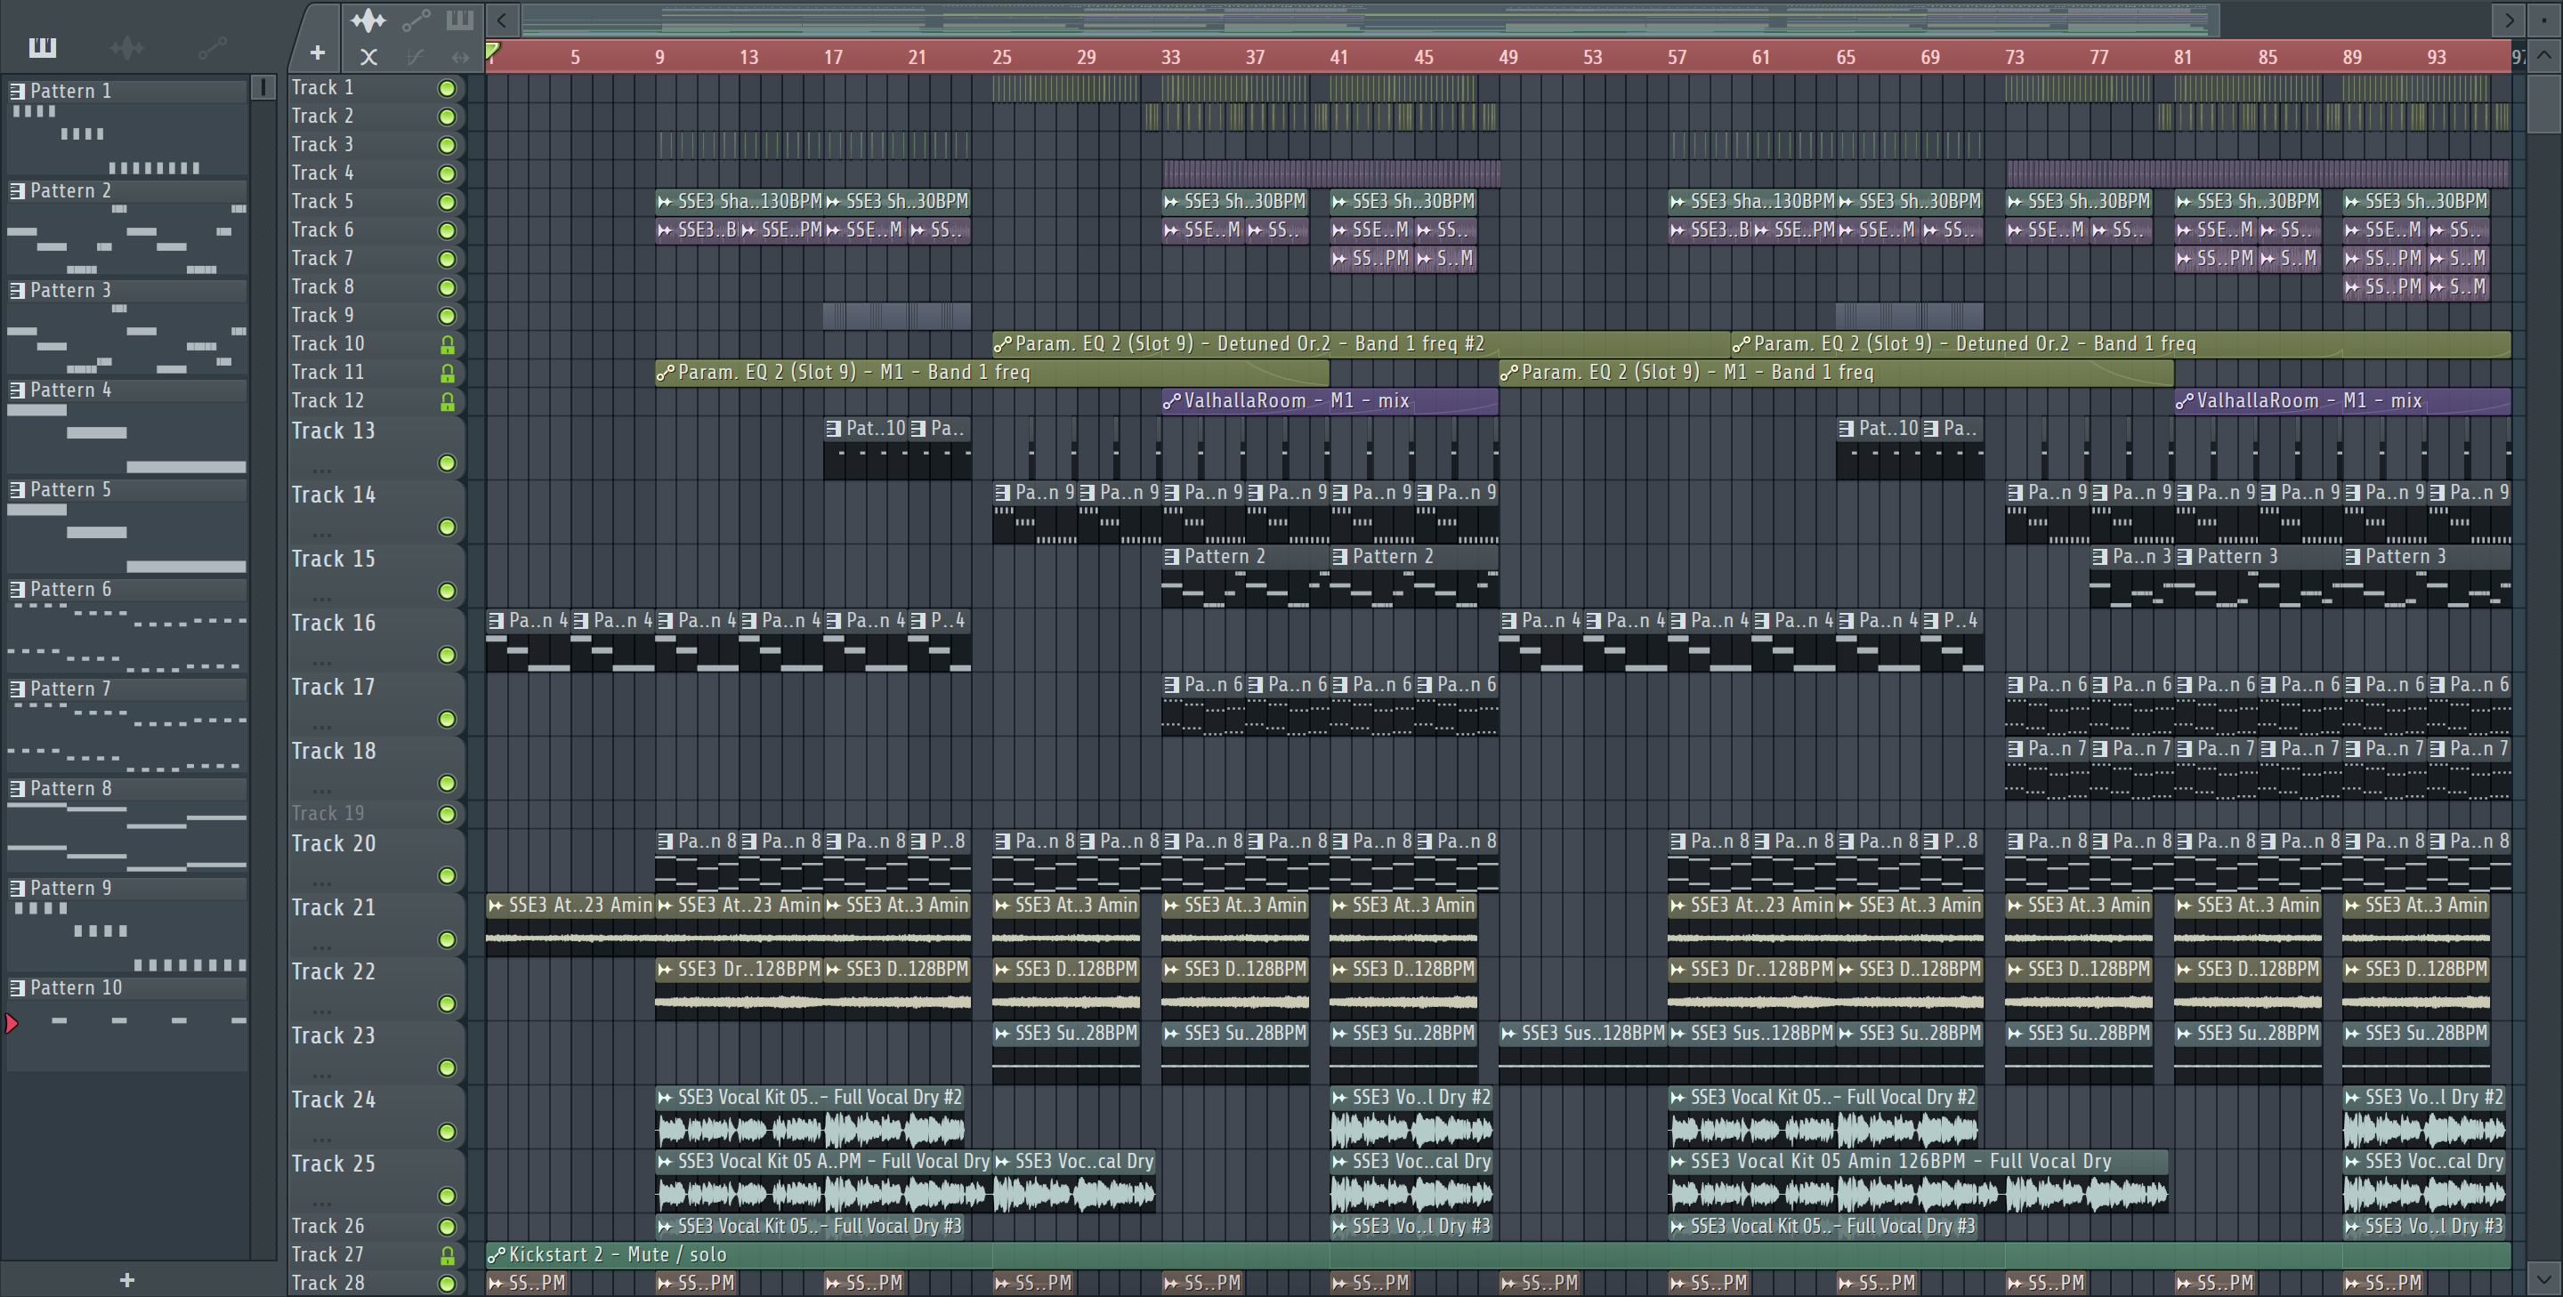Click bar 49 on the timeline ruler
Viewport: 2563px width, 1297px height.
coord(1508,58)
